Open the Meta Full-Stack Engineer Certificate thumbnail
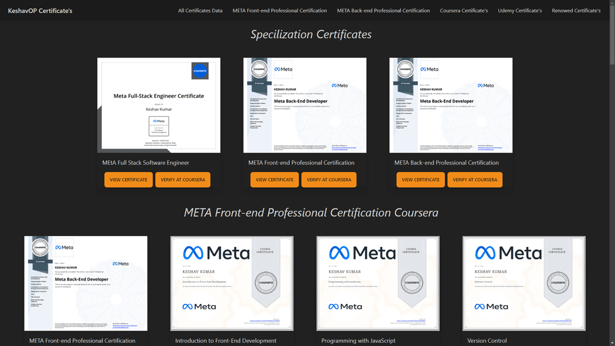This screenshot has height=346, width=615. [159, 105]
